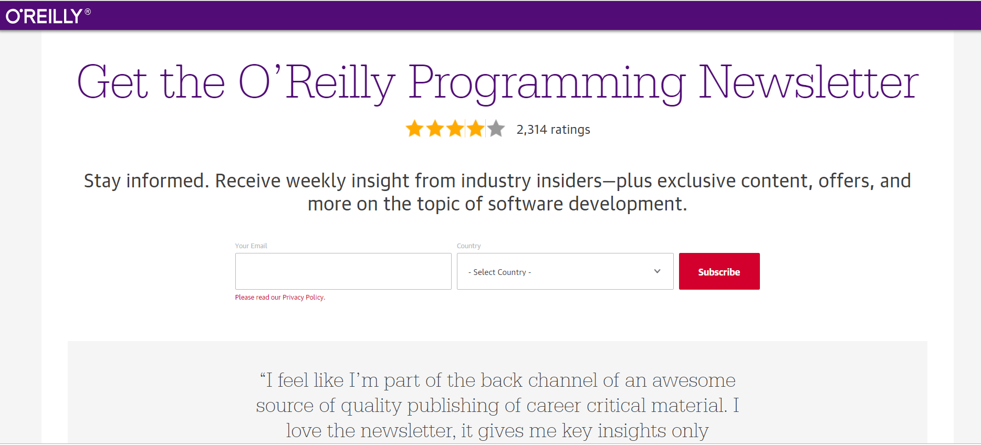Click the chevron arrow in Country field
Screen dimensions: 981x445
tap(657, 271)
